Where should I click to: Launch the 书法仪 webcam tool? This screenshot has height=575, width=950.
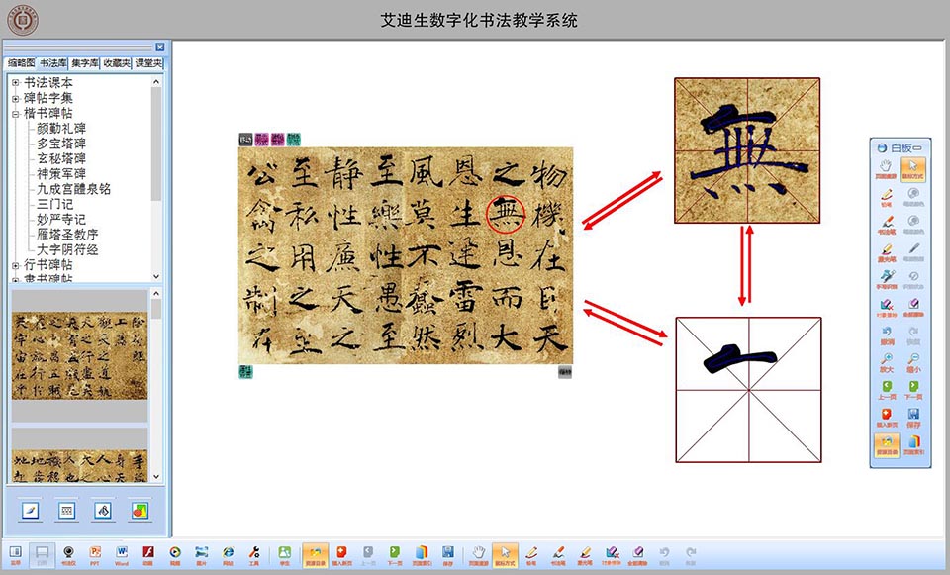click(x=68, y=554)
